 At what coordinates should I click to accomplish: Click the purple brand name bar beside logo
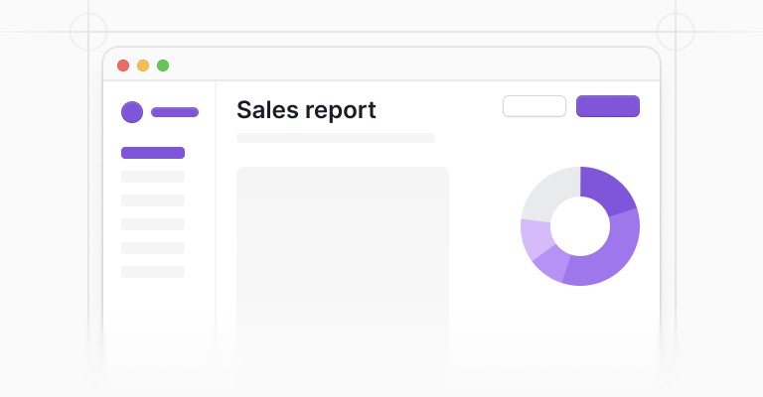[x=175, y=112]
